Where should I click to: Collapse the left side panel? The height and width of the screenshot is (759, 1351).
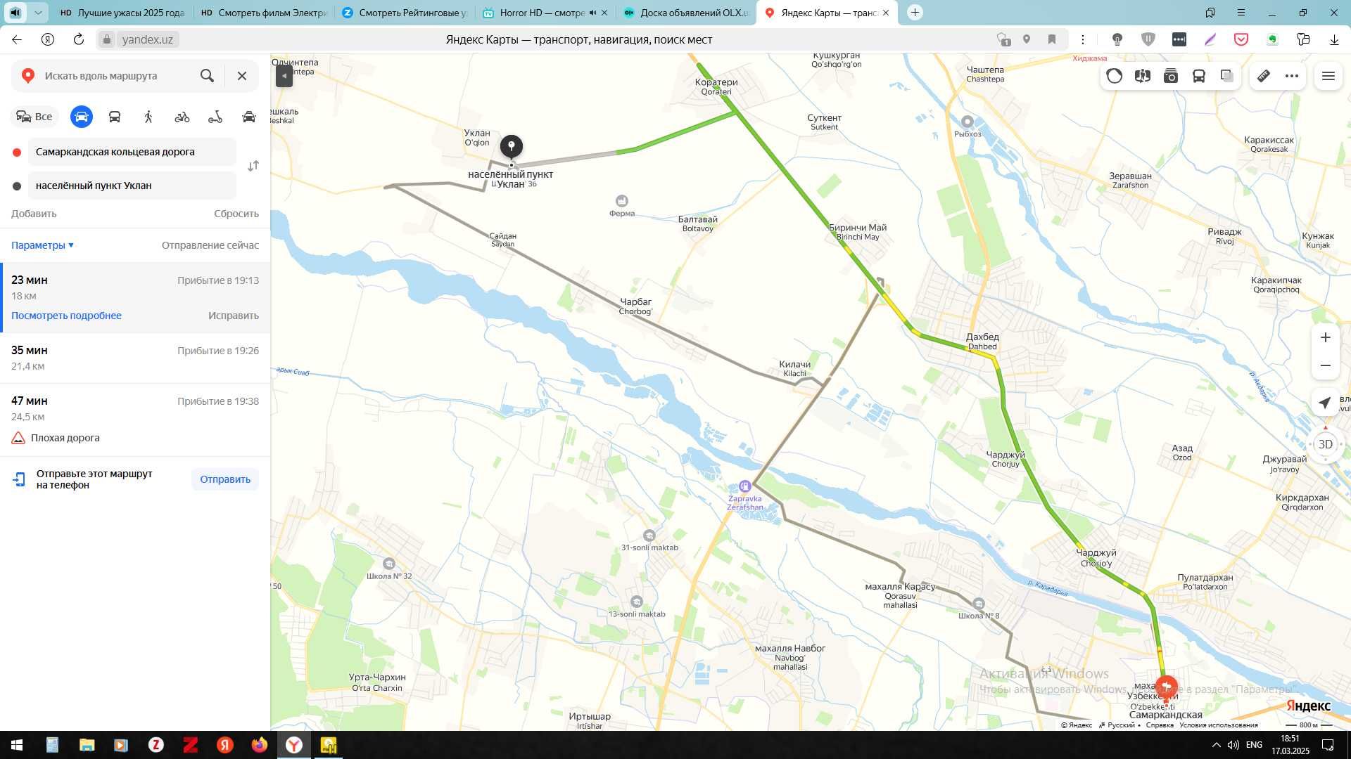284,76
